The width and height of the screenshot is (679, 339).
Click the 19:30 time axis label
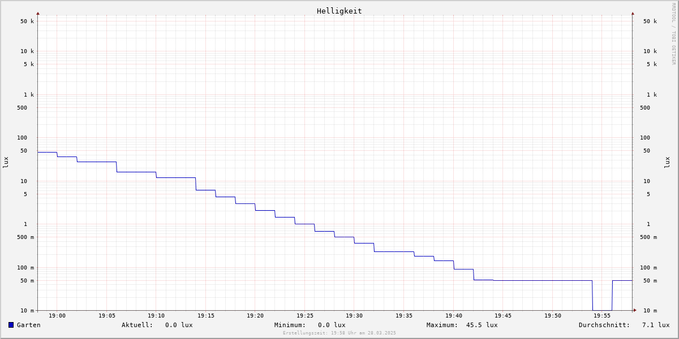tap(354, 316)
